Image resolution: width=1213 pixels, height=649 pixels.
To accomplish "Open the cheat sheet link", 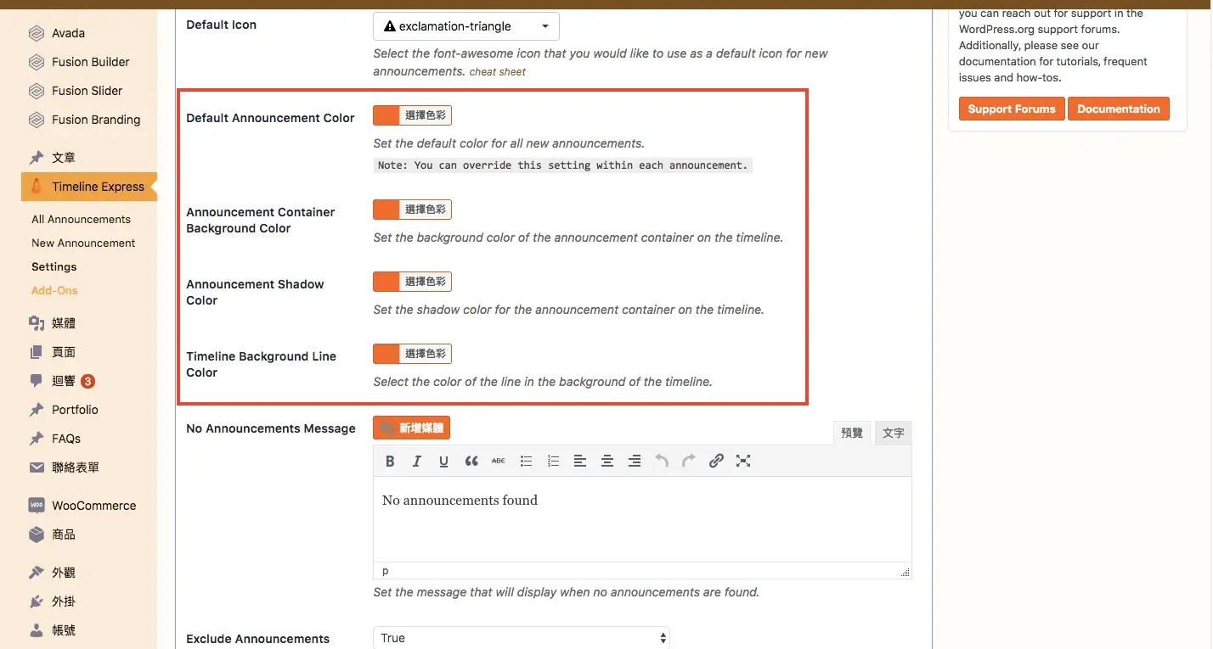I will point(498,72).
